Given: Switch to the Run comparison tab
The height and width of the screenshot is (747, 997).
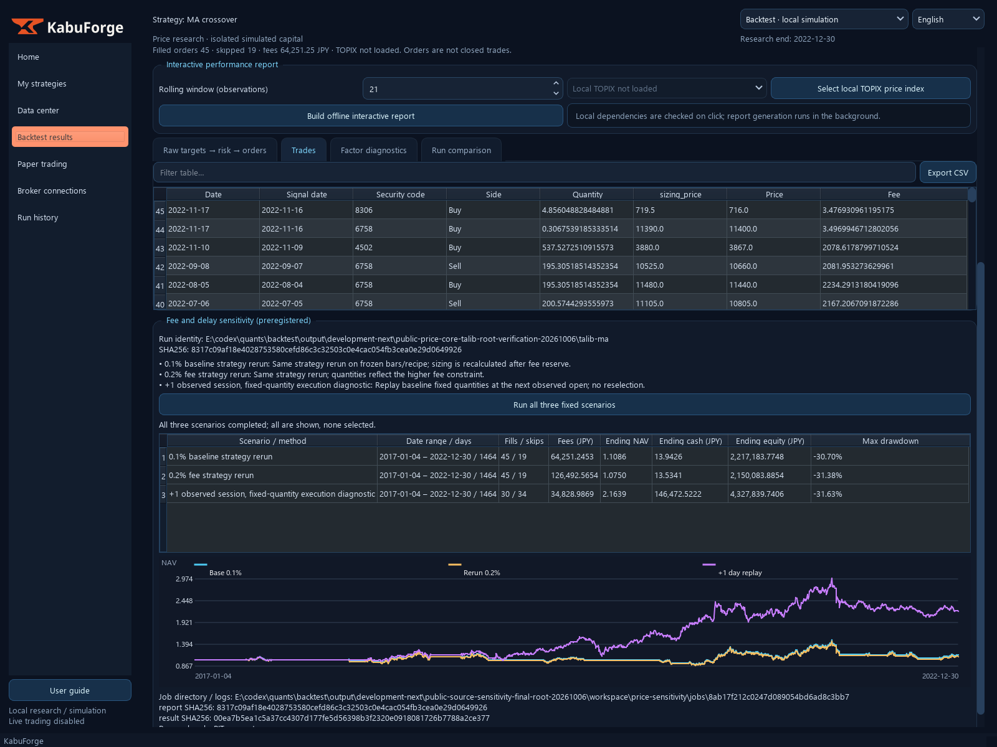Looking at the screenshot, I should (461, 150).
